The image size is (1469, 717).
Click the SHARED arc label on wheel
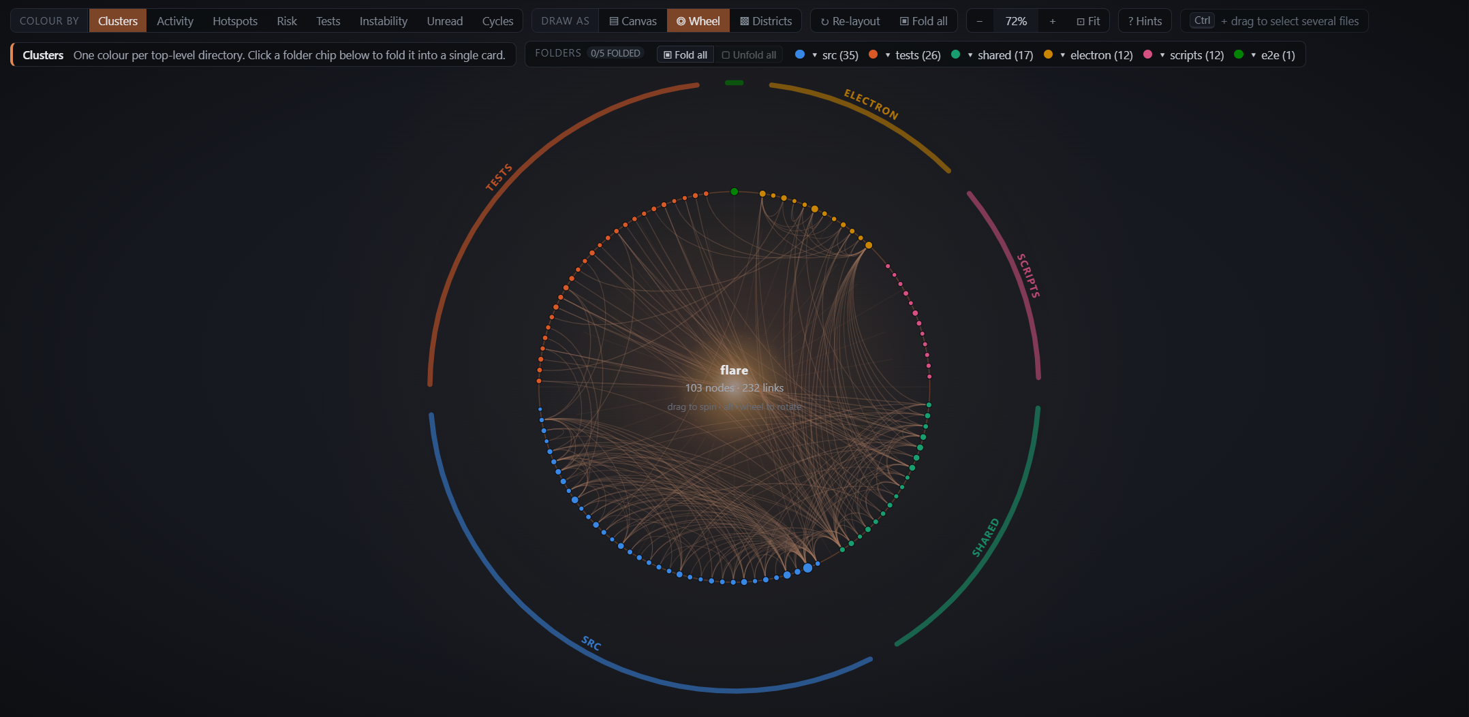(x=986, y=537)
